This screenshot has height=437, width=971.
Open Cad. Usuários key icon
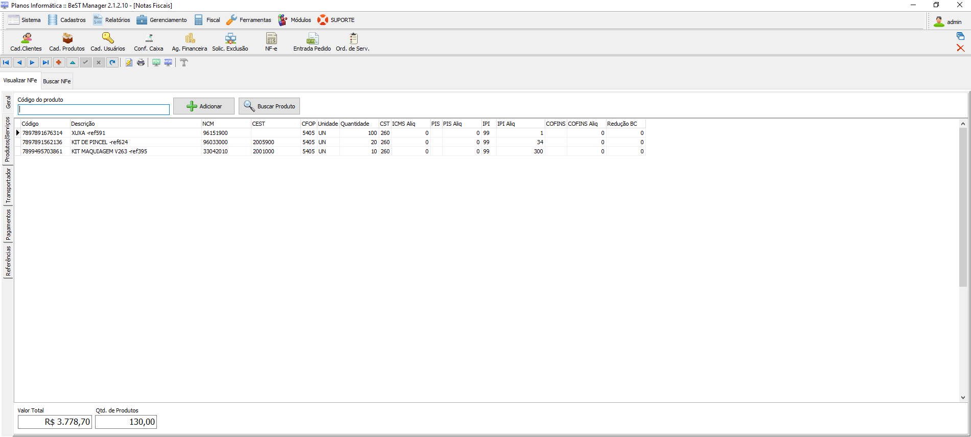click(108, 42)
